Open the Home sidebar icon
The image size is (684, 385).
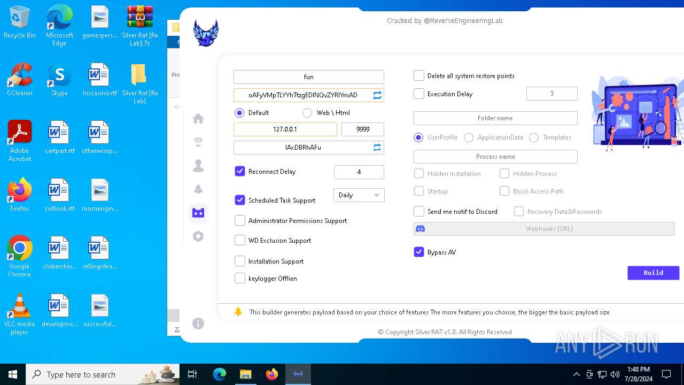pos(198,119)
